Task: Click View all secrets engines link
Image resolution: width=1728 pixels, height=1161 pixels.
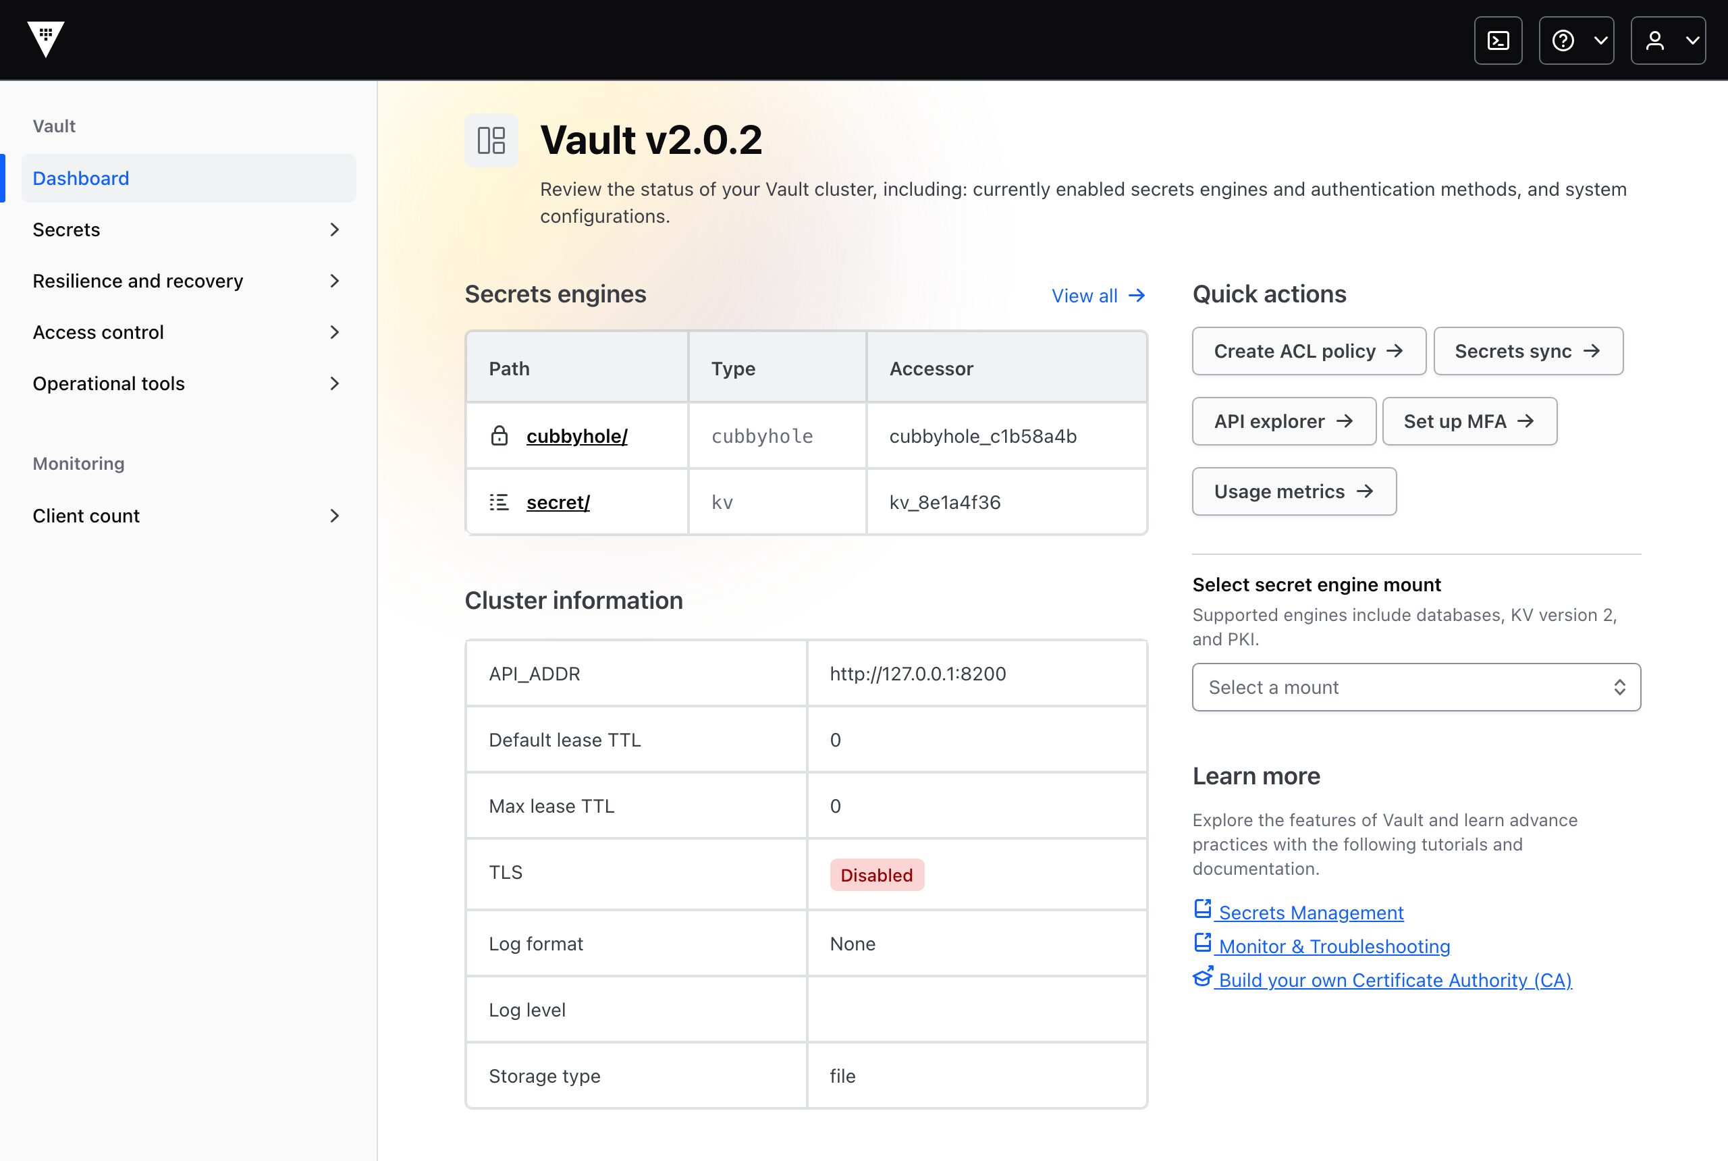Action: click(1099, 296)
